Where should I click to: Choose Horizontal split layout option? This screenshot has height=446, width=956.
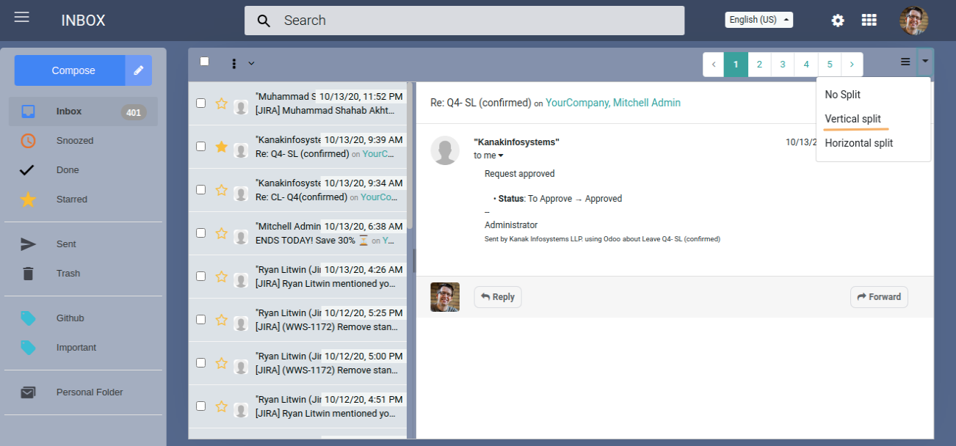[858, 143]
